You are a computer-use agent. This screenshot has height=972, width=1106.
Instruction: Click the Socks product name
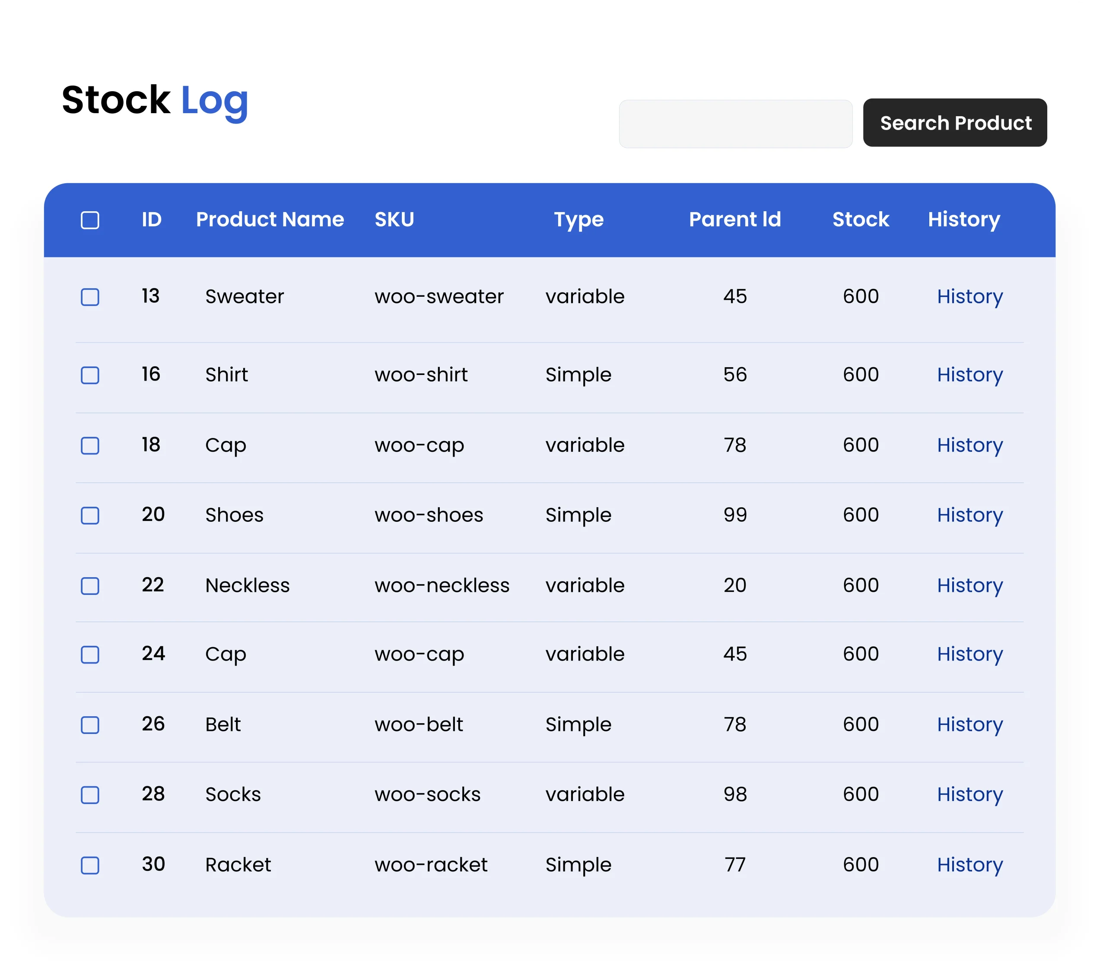point(233,794)
